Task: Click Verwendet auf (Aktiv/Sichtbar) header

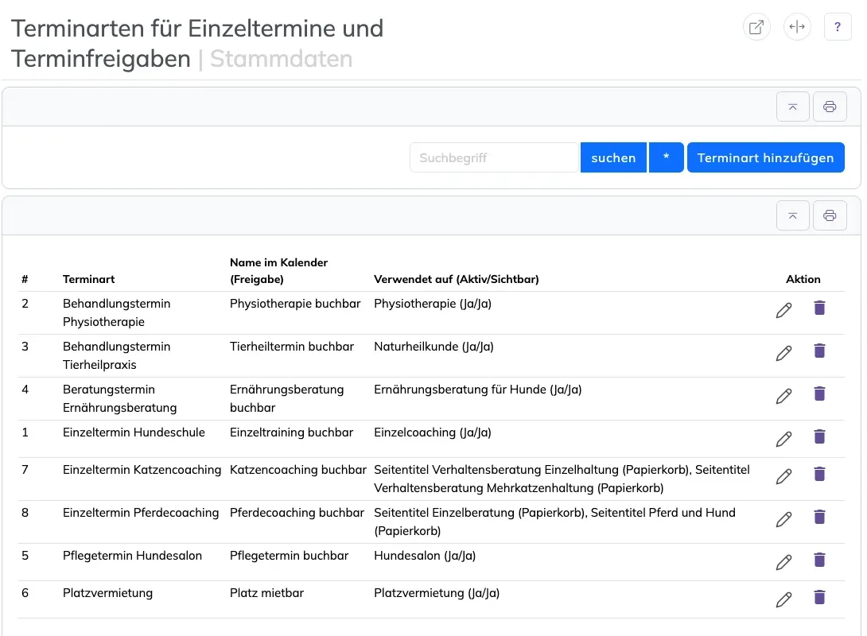Action: pyautogui.click(x=457, y=279)
